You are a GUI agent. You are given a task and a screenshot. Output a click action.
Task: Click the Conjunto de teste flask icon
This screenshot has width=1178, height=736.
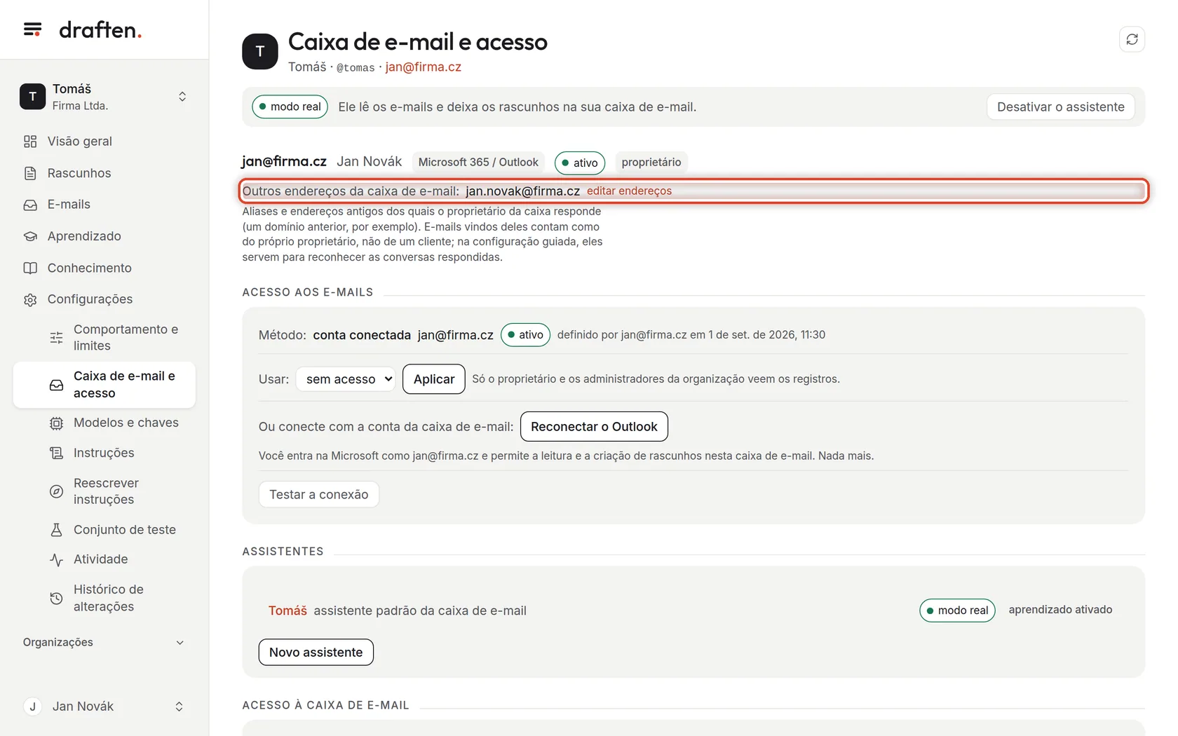[x=57, y=530]
